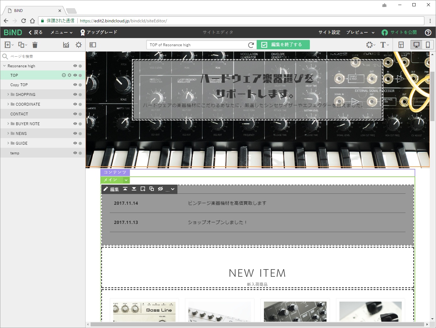
Task: Open site analytics via the chart icon
Action: tap(66, 45)
